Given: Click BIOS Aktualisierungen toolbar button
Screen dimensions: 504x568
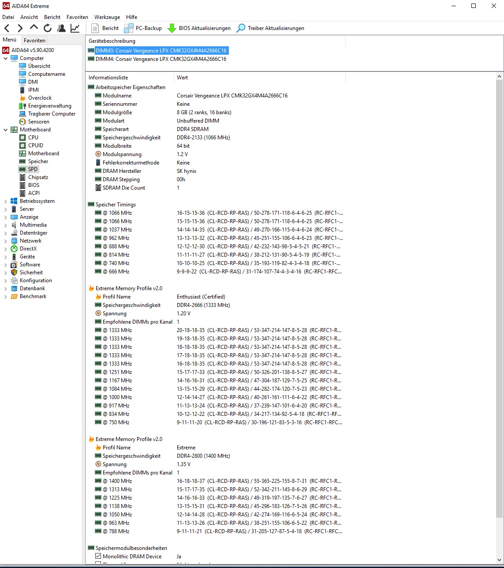Looking at the screenshot, I should 198,28.
